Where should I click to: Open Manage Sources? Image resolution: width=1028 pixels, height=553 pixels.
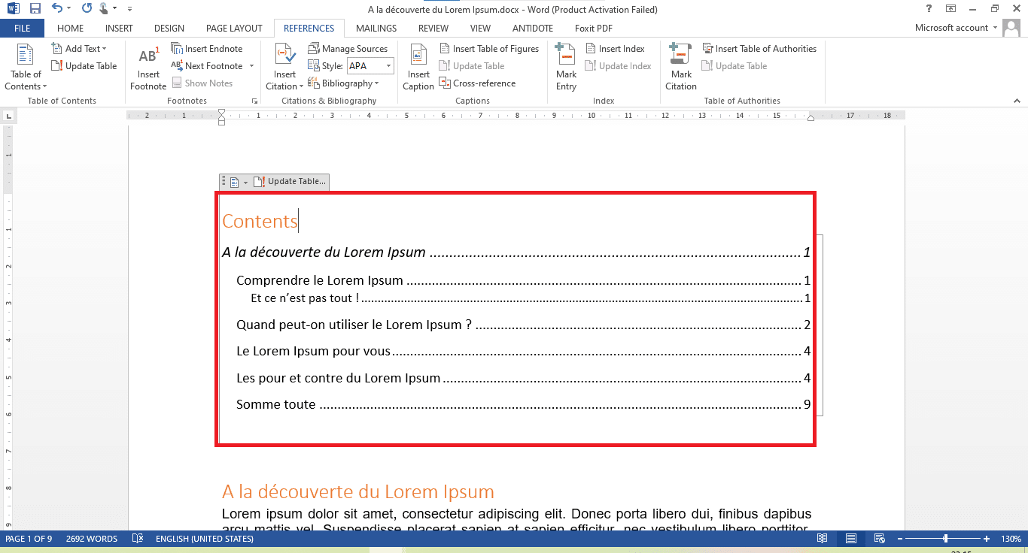[348, 49]
